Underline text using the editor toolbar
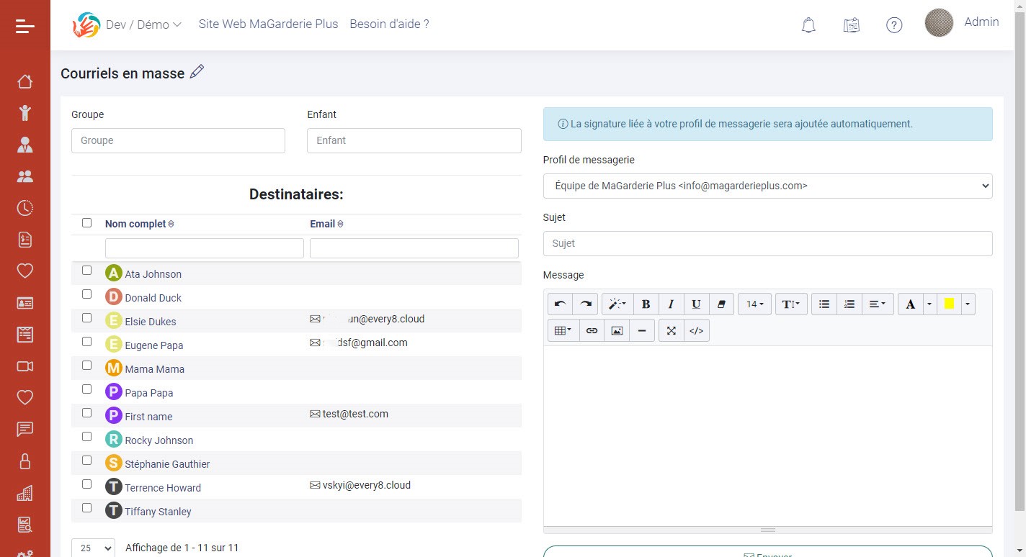 coord(696,304)
